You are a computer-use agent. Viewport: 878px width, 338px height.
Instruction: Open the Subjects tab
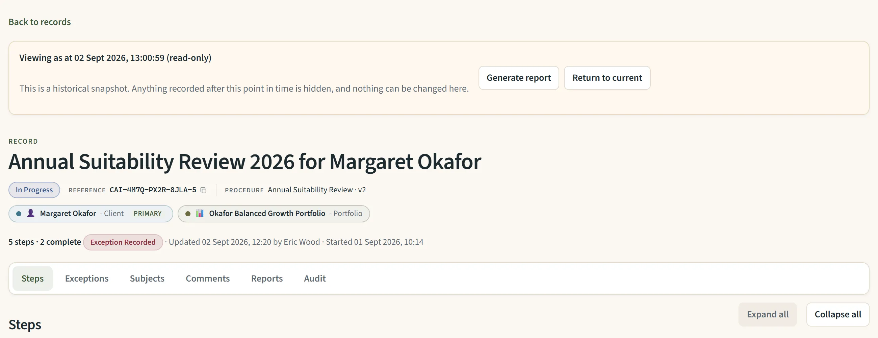147,278
